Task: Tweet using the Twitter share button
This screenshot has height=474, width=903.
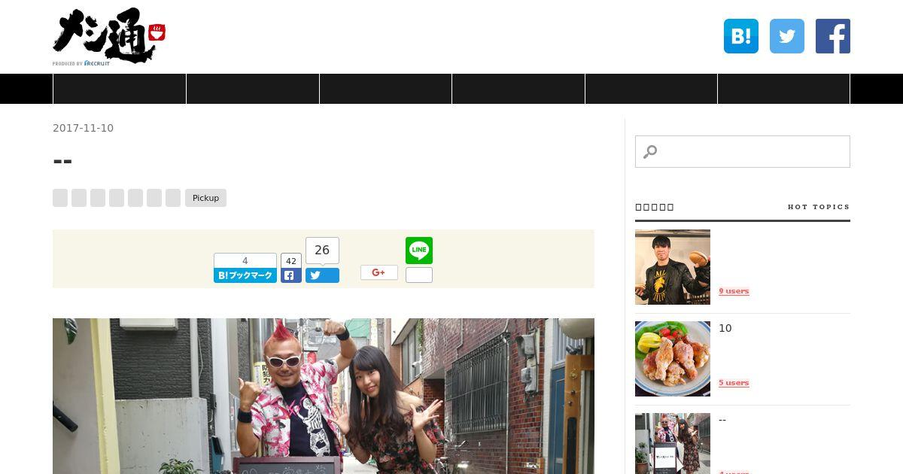Action: pos(322,275)
